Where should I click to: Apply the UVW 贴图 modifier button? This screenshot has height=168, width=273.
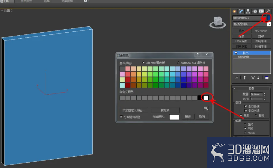pos(241,41)
